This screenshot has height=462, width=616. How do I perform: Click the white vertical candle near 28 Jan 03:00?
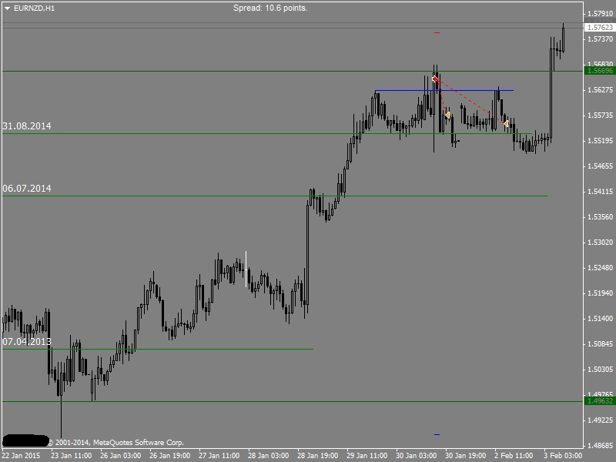point(246,269)
